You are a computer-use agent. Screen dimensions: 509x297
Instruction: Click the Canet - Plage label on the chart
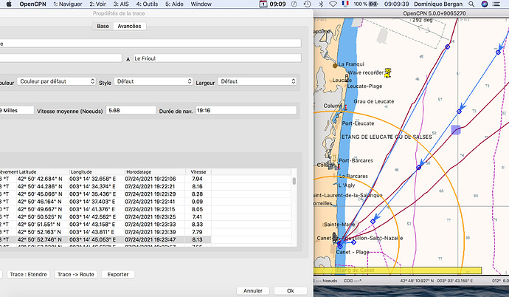[353, 252]
